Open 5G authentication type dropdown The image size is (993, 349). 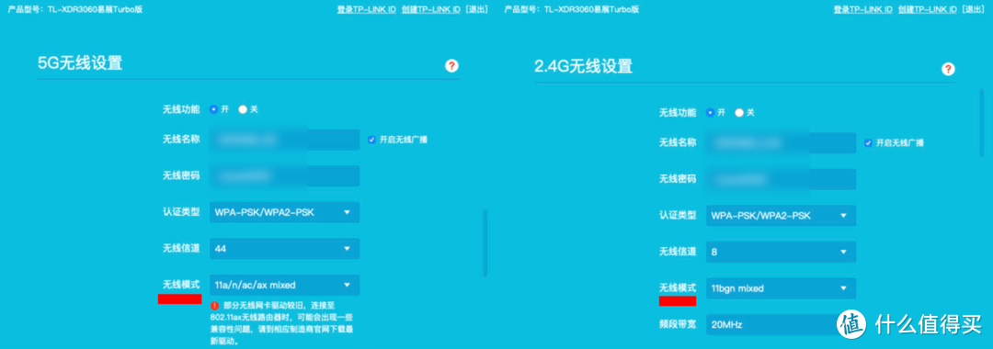tap(284, 212)
